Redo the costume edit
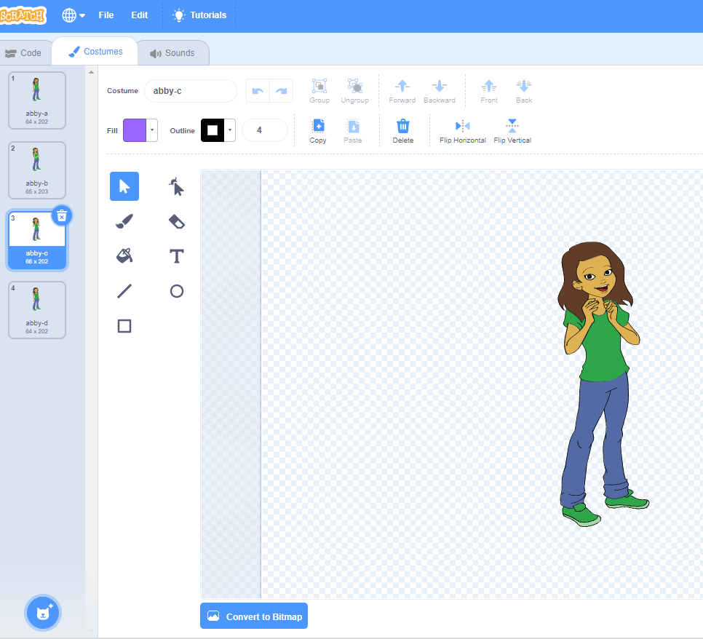The image size is (703, 639). coord(282,91)
